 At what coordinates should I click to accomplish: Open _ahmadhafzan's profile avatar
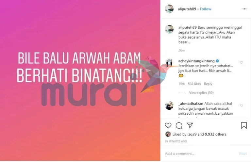point(169,105)
